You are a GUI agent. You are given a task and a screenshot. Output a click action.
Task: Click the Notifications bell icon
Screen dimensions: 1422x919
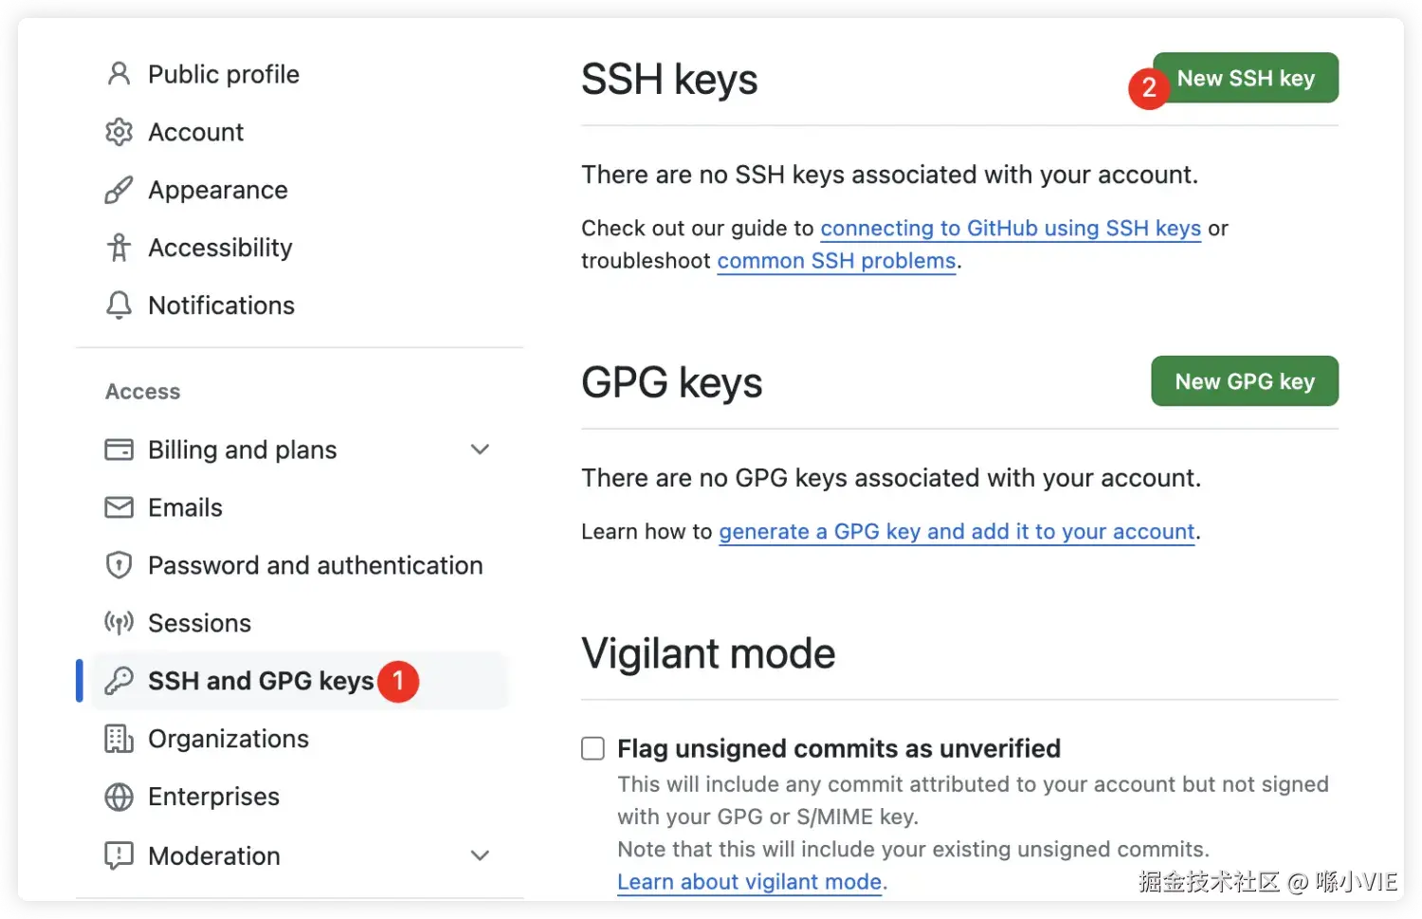click(118, 305)
